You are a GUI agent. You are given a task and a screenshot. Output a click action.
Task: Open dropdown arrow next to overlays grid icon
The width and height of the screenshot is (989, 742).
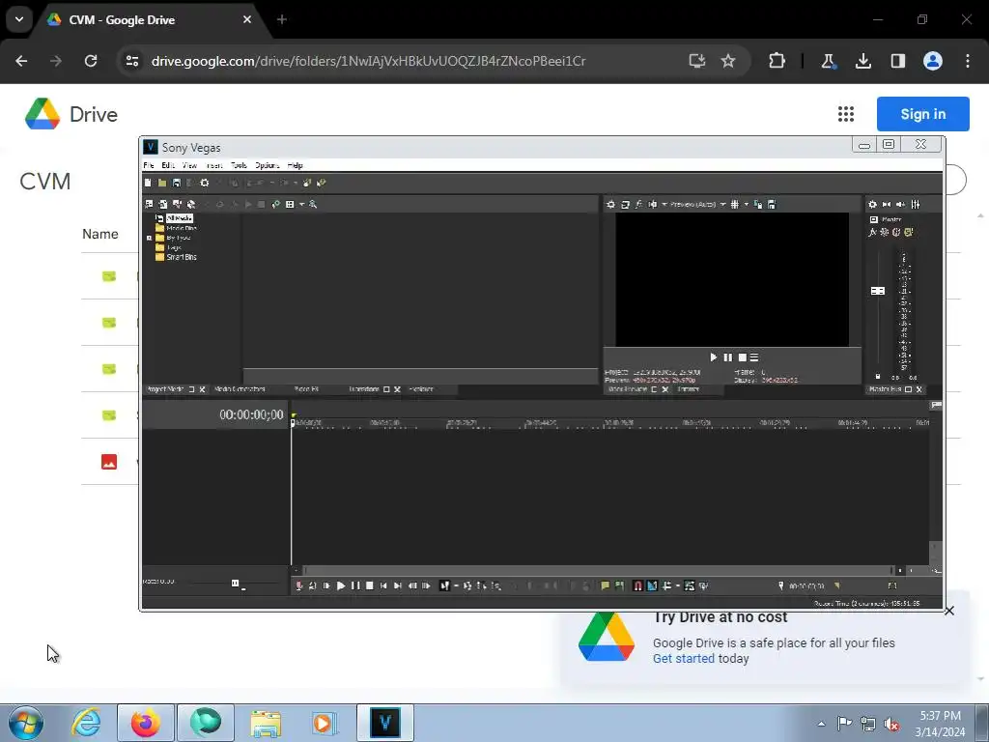(x=747, y=205)
